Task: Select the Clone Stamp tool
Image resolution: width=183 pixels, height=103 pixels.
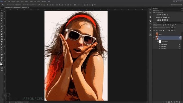Action: coord(2,31)
